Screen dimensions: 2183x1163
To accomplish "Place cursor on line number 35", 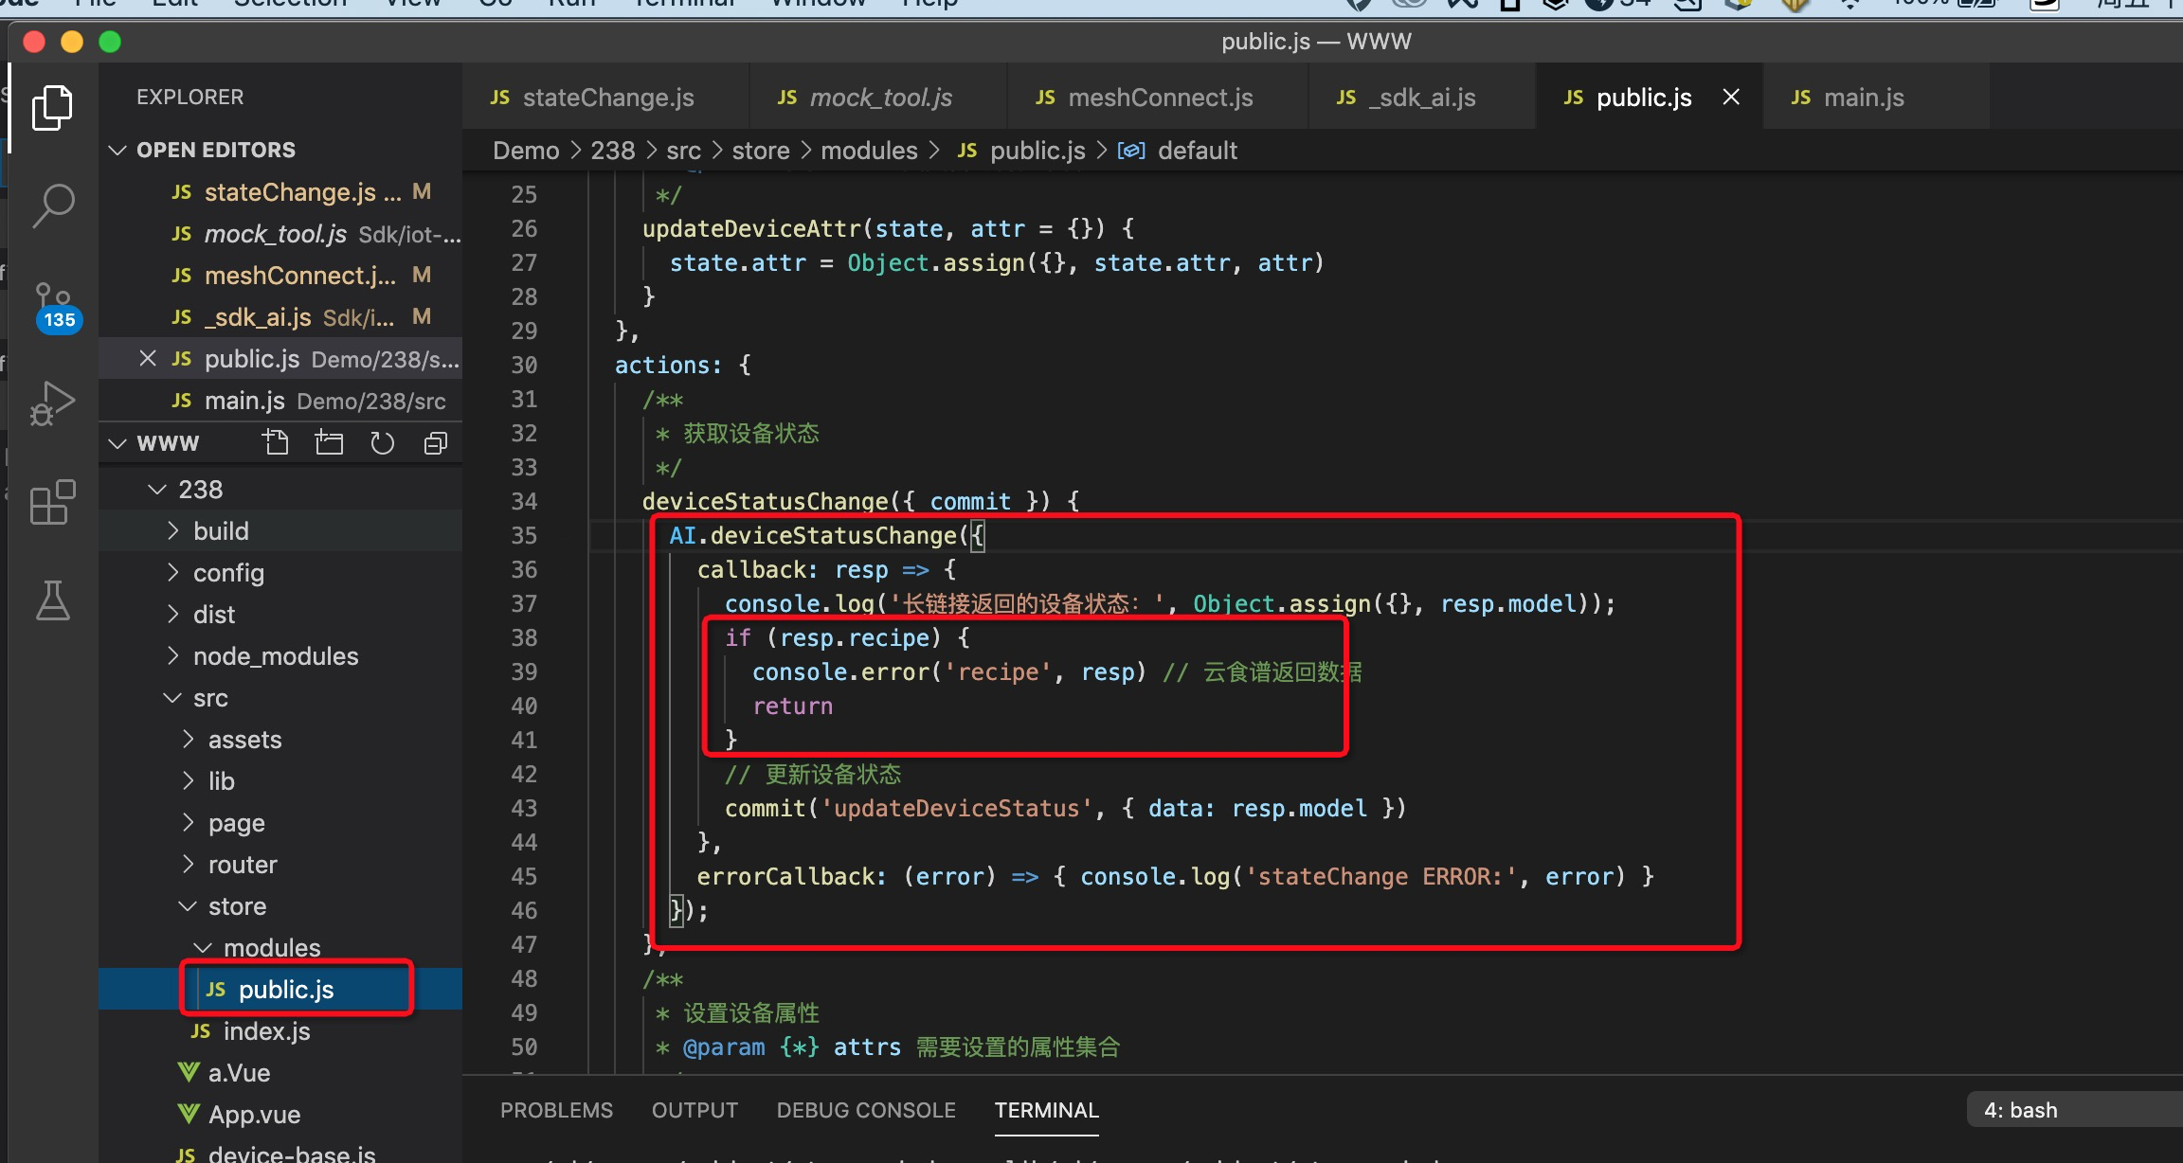I will (x=524, y=535).
